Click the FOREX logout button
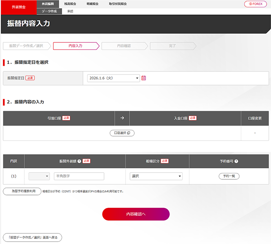271x244 pixels. tap(255, 4)
